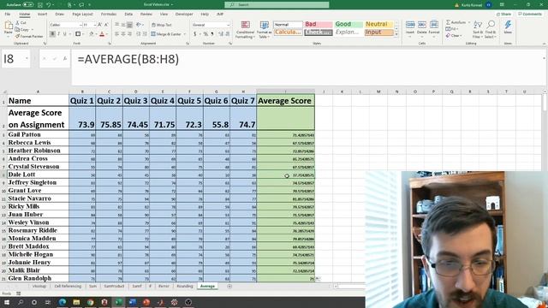The width and height of the screenshot is (548, 308).
Task: Open Format as Table menu
Action: [x=264, y=29]
